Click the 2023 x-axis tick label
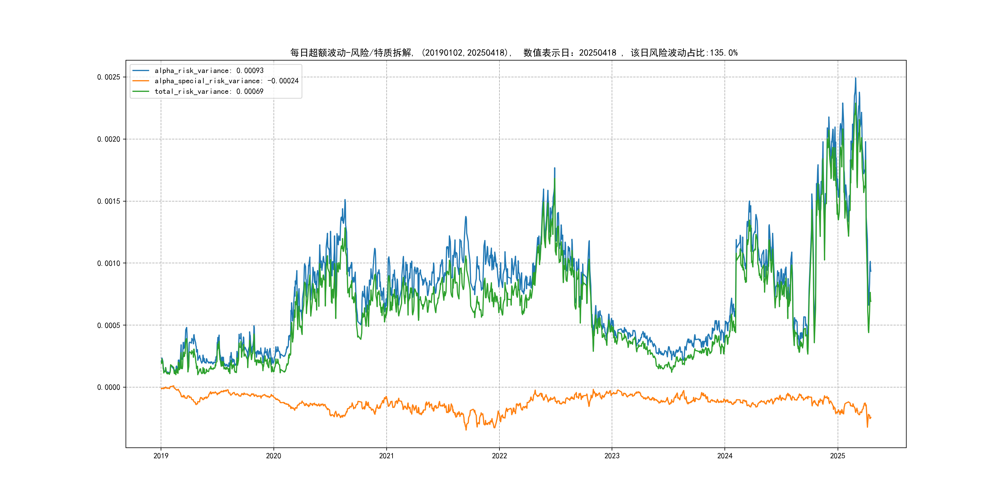 pyautogui.click(x=612, y=456)
